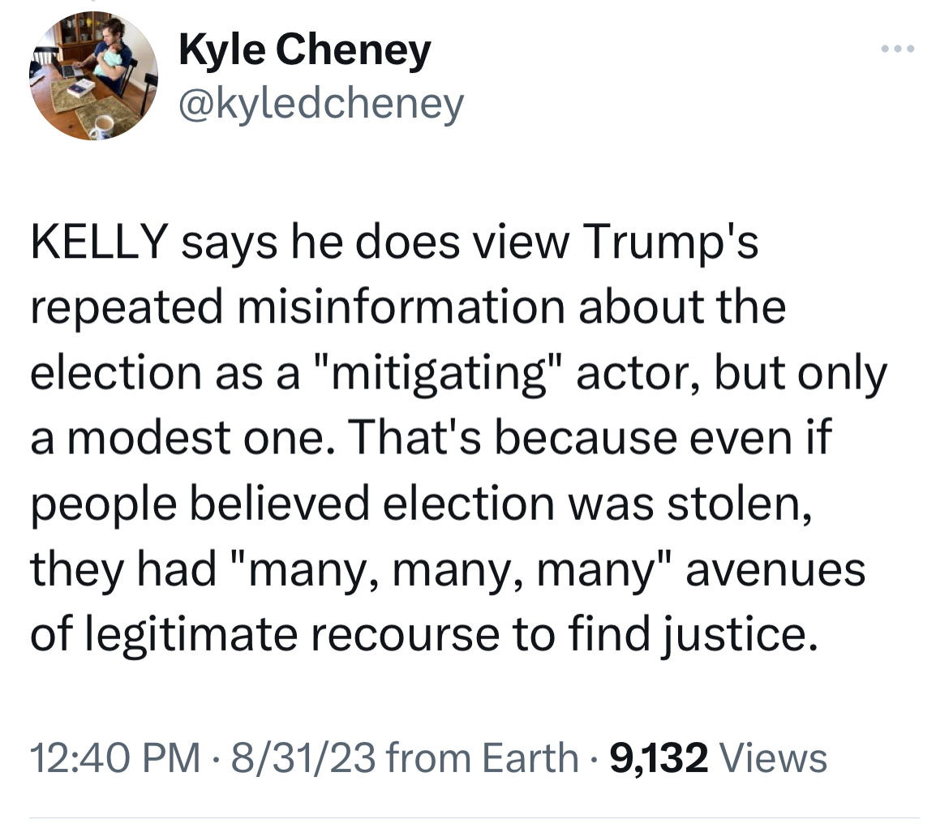Click the 8/31/23 post date
Image resolution: width=949 pixels, height=824 pixels.
303,757
